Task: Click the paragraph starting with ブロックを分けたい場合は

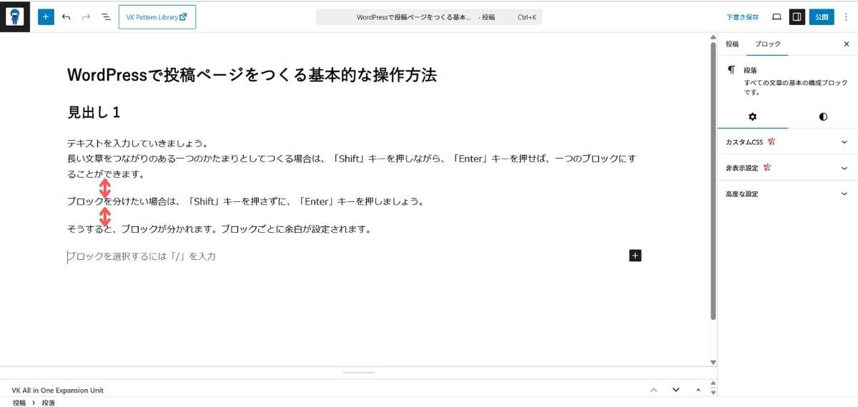Action: (246, 201)
